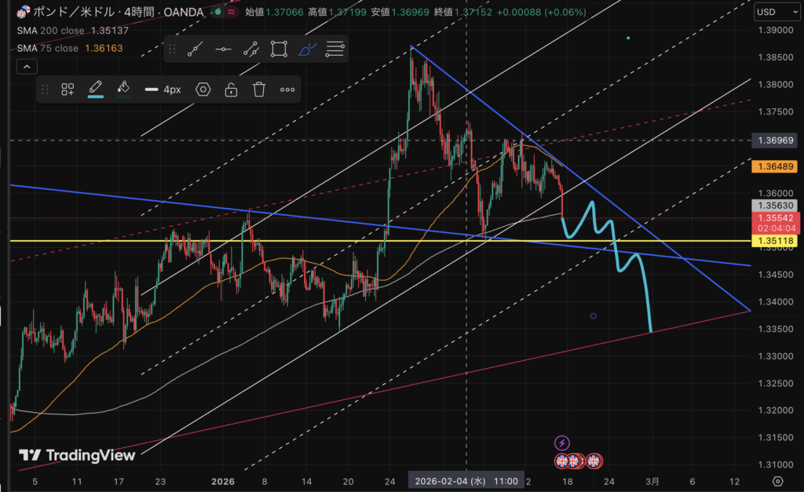Screen dimensions: 804x492
Task: Open the templates button with plus squares
Action: coord(68,89)
